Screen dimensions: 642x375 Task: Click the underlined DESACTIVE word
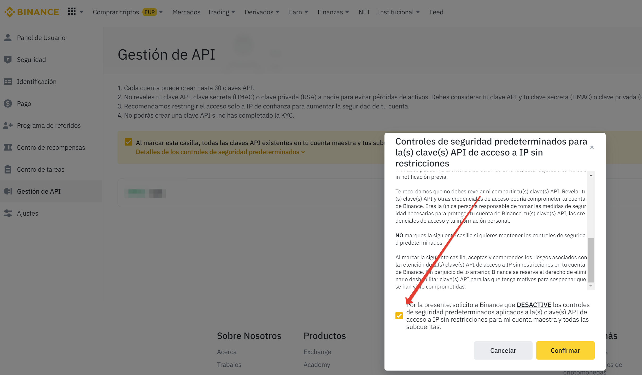coord(534,305)
